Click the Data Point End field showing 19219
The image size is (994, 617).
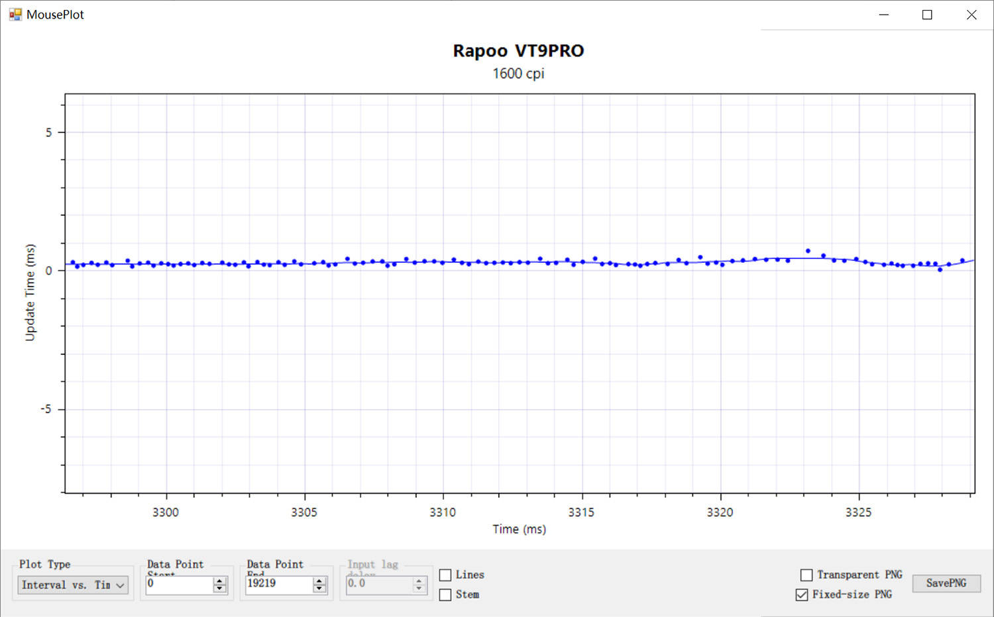(279, 585)
